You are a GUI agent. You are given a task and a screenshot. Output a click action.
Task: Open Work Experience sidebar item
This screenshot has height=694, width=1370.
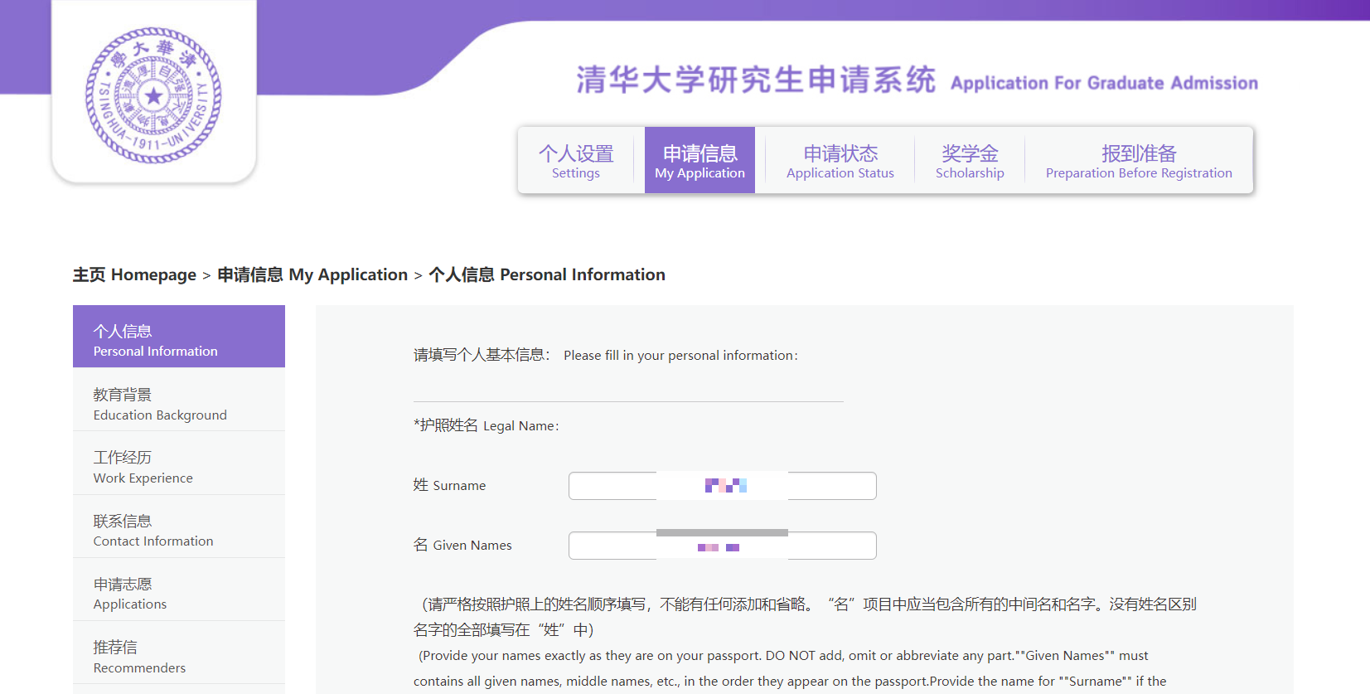(179, 463)
